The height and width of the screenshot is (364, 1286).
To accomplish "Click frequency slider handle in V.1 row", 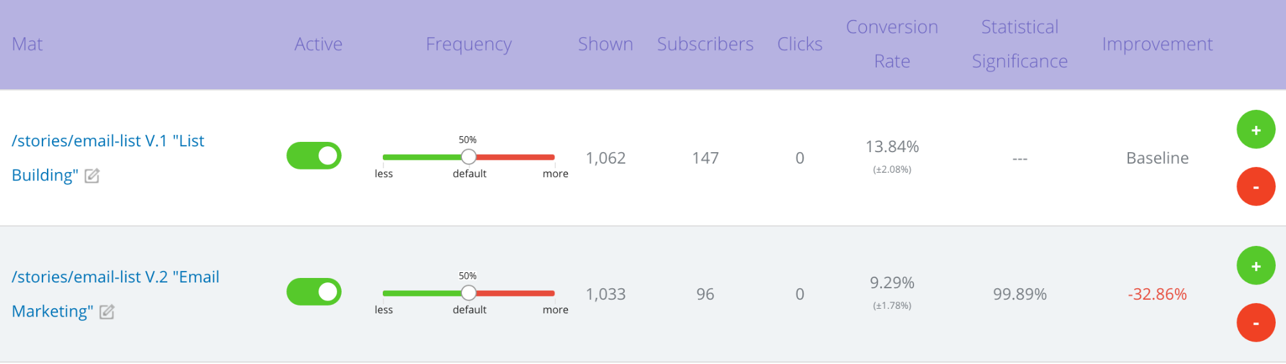I will (468, 157).
